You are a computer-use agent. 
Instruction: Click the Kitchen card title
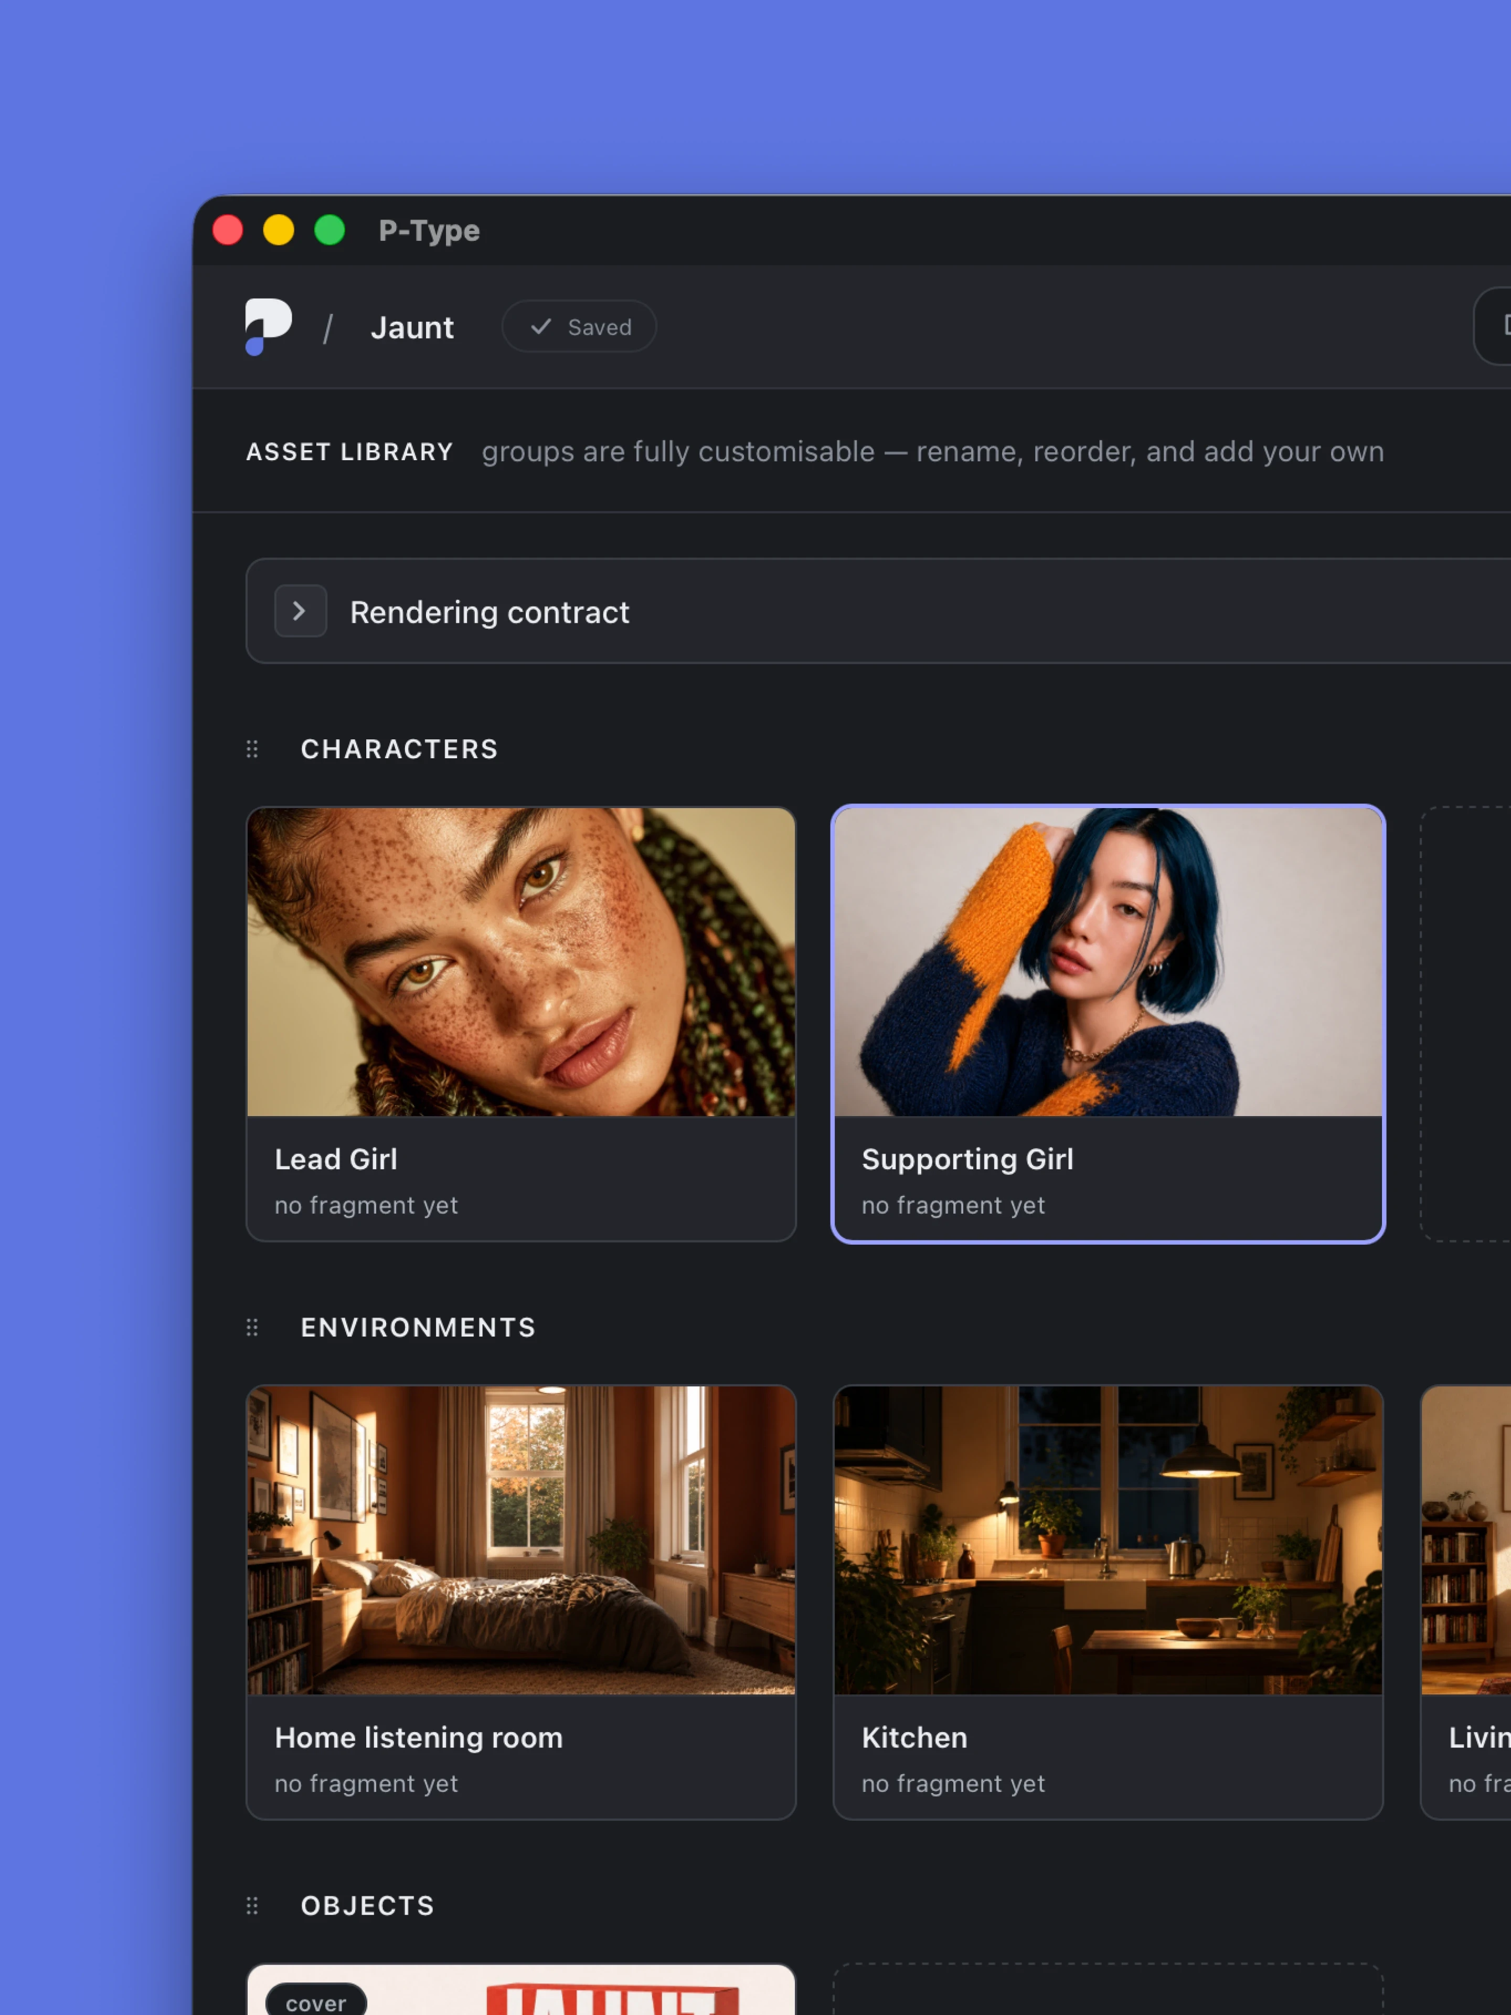(x=914, y=1737)
